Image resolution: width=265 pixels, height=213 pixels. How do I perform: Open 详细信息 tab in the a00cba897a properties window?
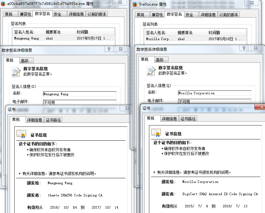coord(76,14)
